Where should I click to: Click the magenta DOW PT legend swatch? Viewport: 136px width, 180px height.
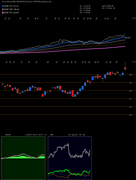(3, 13)
